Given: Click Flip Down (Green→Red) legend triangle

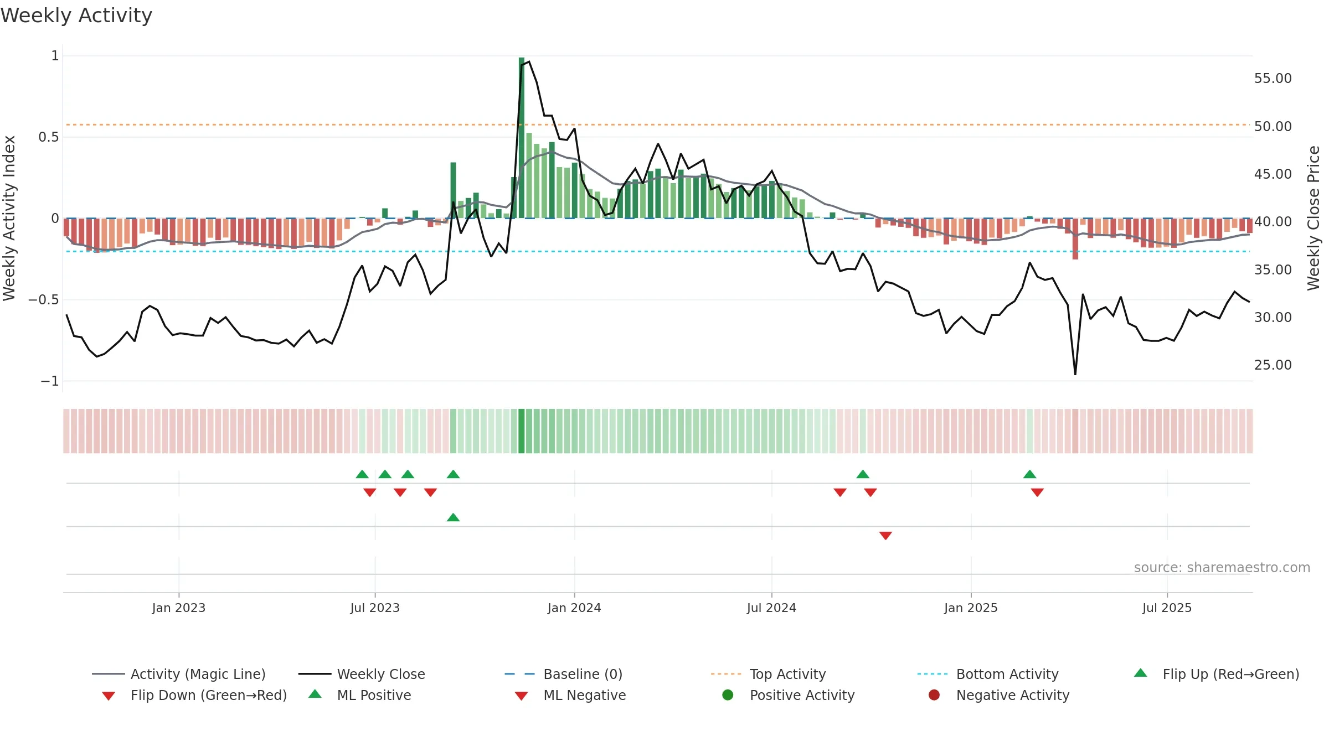Looking at the screenshot, I should (x=109, y=696).
